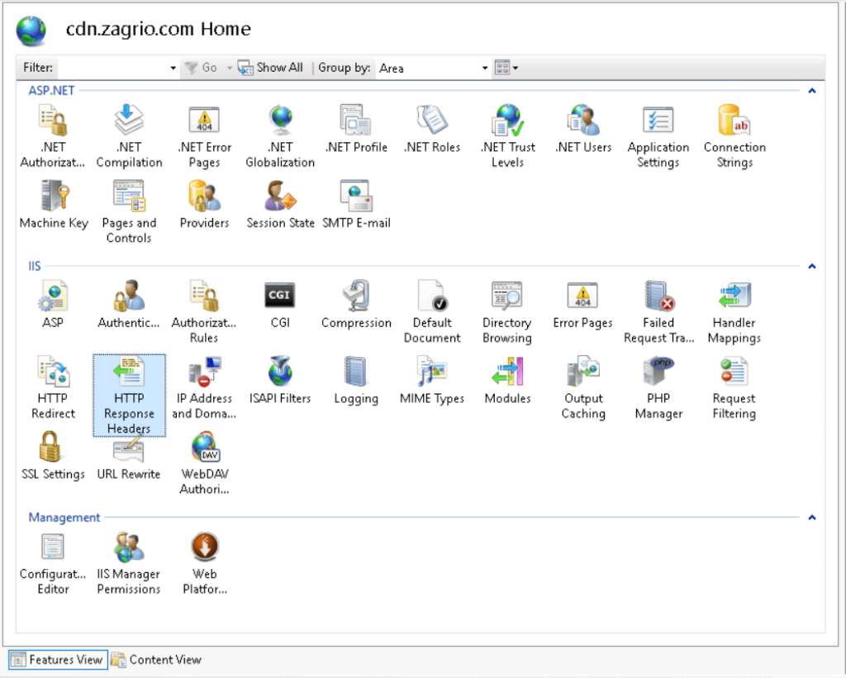
Task: Open Providers feature
Action: (205, 205)
